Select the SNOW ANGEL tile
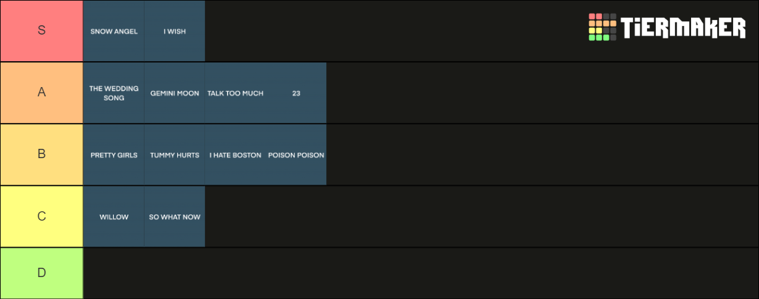Image resolution: width=759 pixels, height=299 pixels. click(x=114, y=31)
